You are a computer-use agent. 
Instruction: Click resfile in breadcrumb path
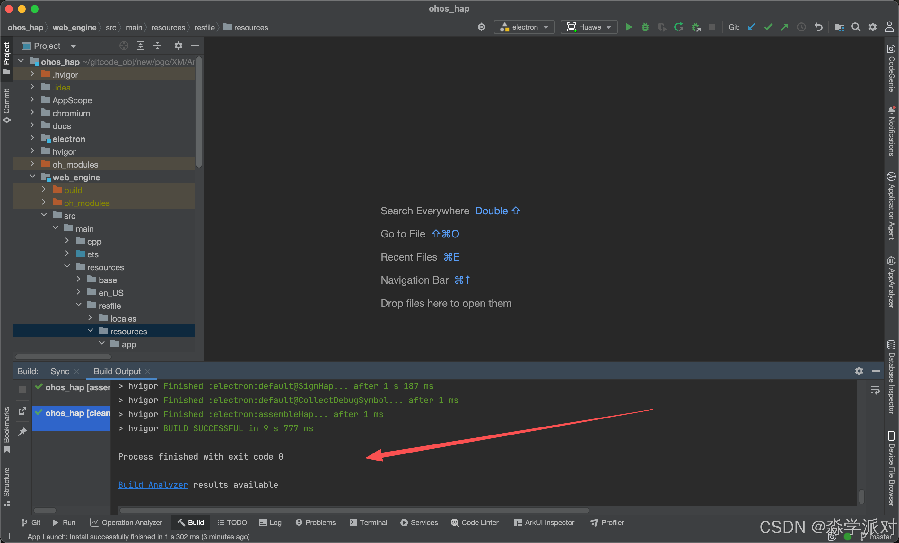pyautogui.click(x=204, y=27)
